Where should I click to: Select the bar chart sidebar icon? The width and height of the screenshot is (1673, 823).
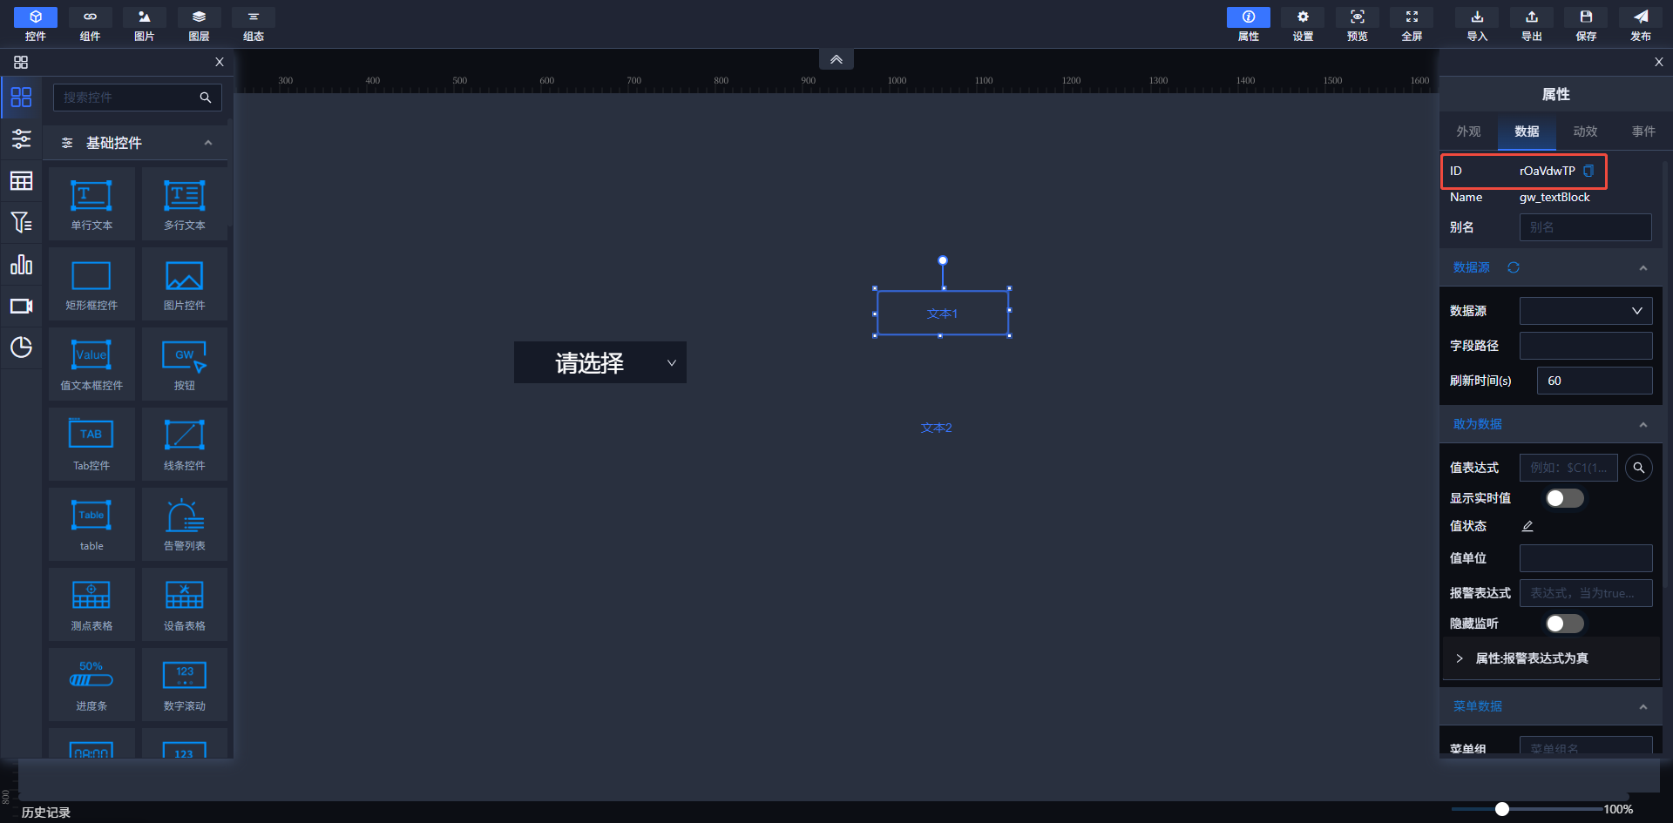coord(21,264)
